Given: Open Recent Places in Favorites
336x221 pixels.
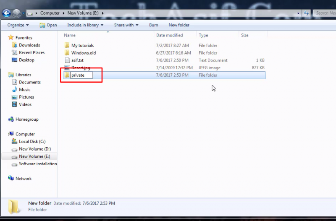Looking at the screenshot, I should 32,53.
